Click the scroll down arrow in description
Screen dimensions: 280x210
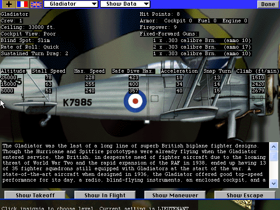coord(274,184)
